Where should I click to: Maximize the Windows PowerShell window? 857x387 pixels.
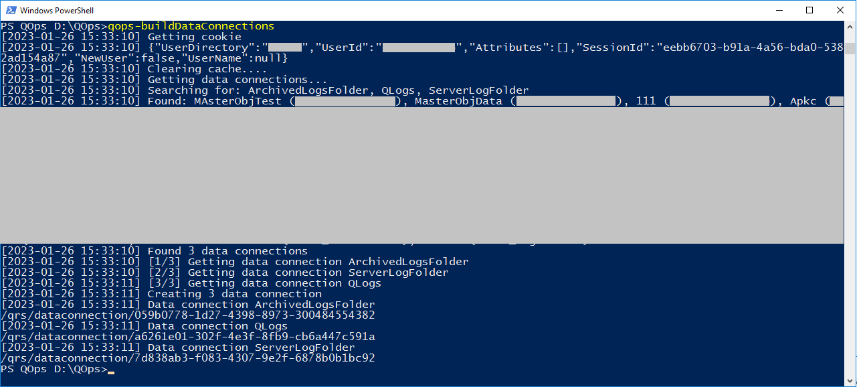(x=810, y=10)
